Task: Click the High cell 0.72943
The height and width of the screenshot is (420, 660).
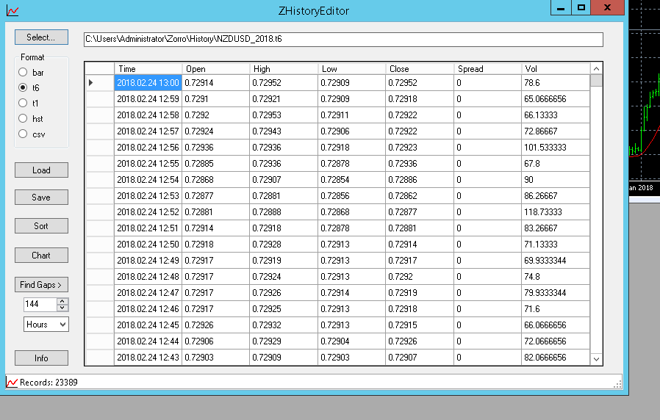Action: click(x=284, y=131)
